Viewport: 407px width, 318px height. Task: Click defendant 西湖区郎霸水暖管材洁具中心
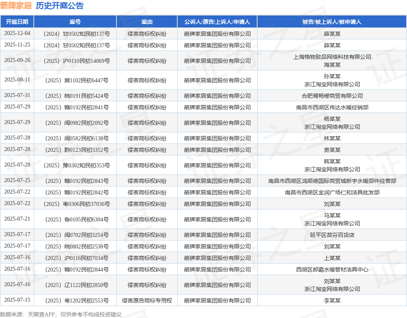332,270
